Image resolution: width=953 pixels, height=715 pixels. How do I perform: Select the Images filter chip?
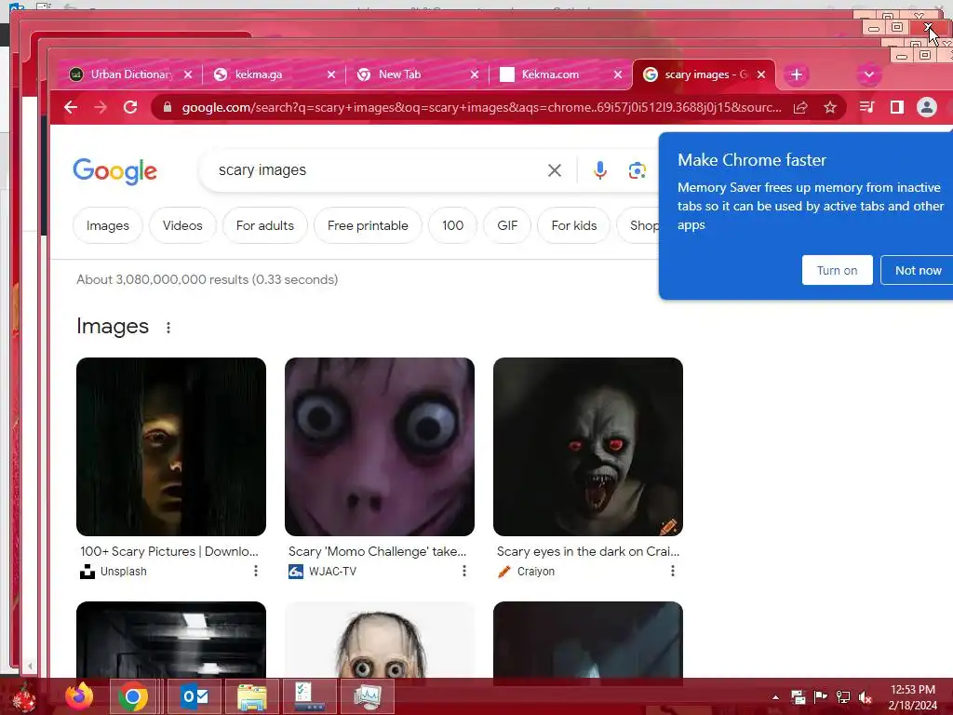[x=108, y=225]
